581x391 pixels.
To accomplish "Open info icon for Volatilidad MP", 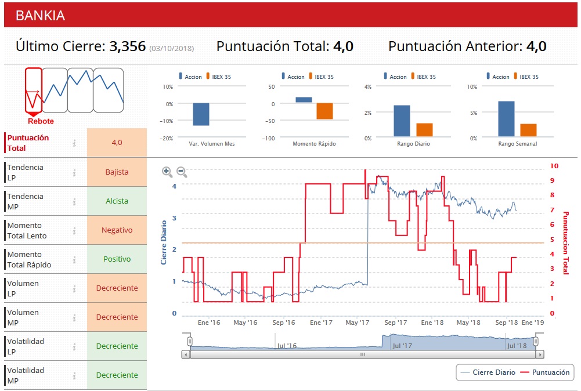I will point(74,375).
